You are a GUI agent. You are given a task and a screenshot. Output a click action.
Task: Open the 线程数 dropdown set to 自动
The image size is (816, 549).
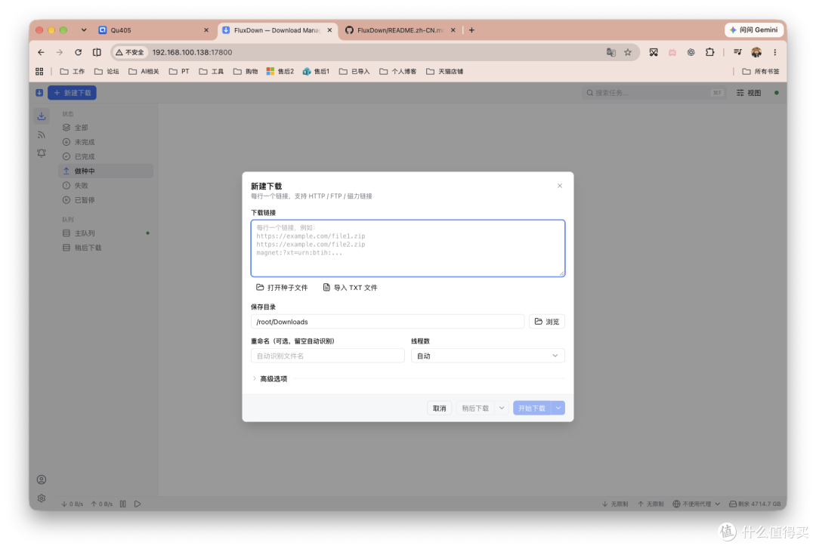click(487, 356)
